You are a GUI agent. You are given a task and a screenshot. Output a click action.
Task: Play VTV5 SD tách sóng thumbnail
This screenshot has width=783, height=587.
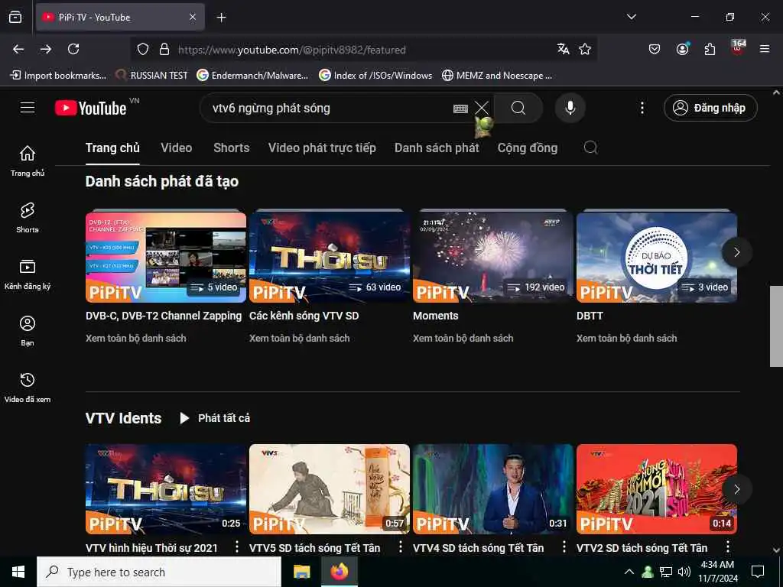(x=330, y=489)
